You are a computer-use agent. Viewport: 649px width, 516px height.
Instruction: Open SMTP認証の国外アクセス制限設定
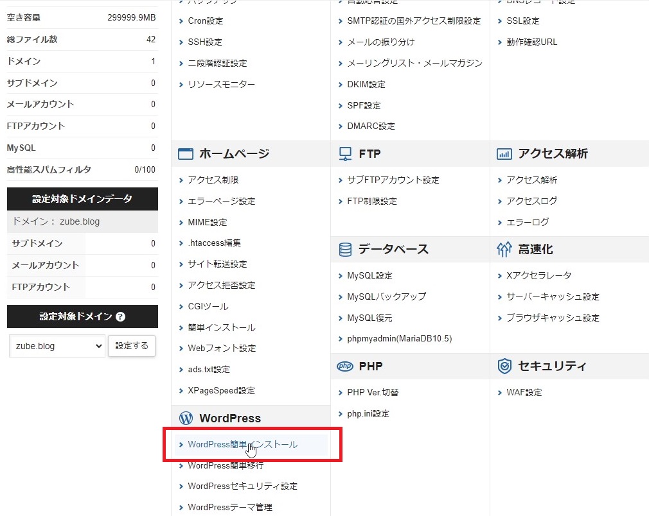point(414,21)
